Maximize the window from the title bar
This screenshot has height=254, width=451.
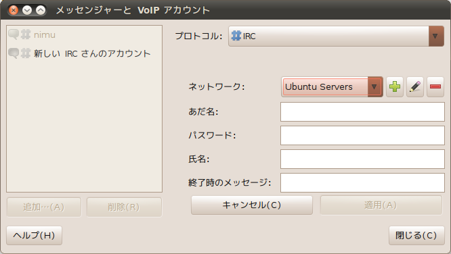(41, 10)
